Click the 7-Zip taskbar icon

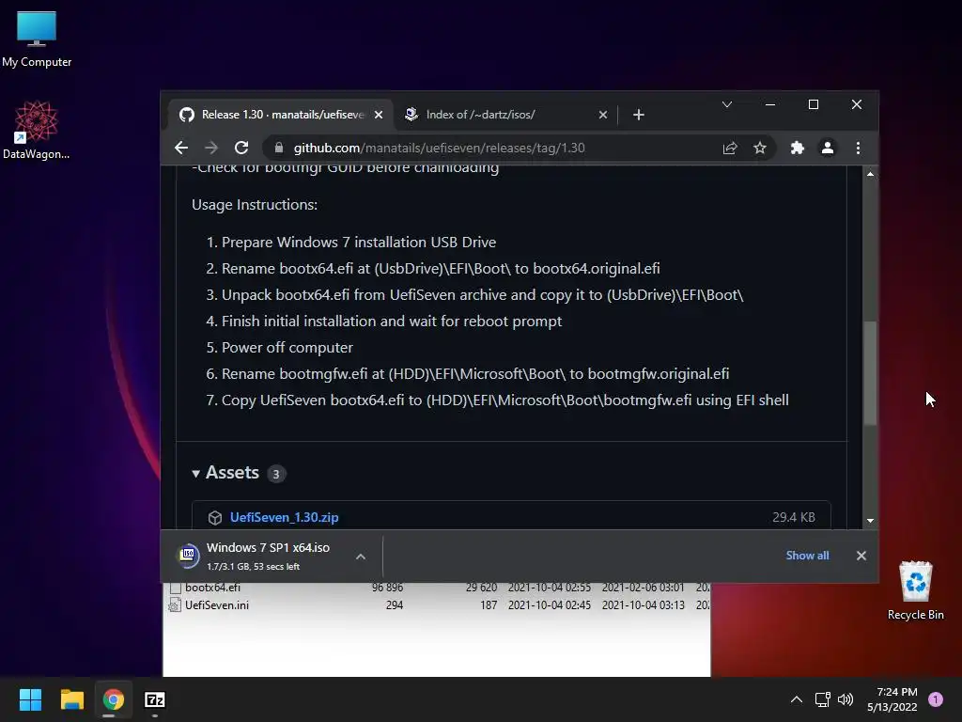pos(155,699)
